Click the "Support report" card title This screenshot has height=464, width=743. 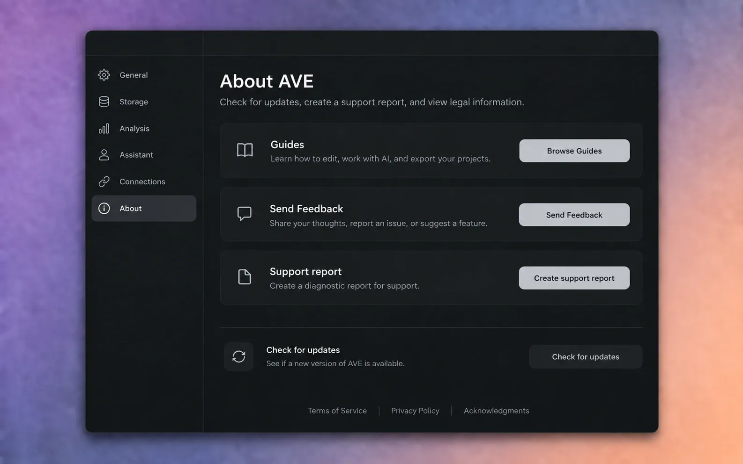click(x=305, y=271)
